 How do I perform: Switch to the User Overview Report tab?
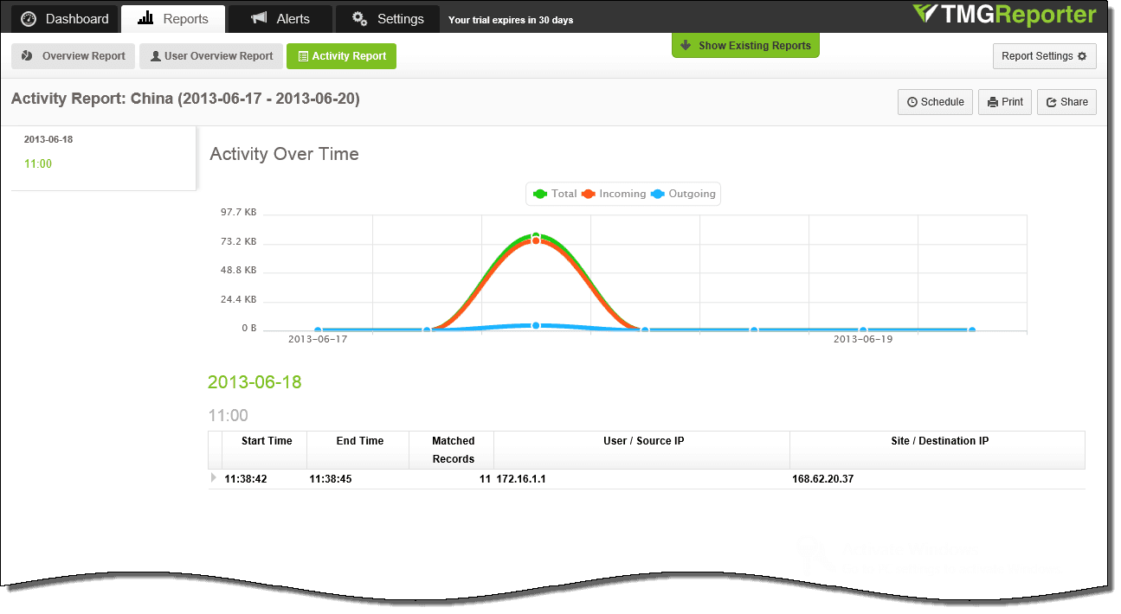pos(211,56)
